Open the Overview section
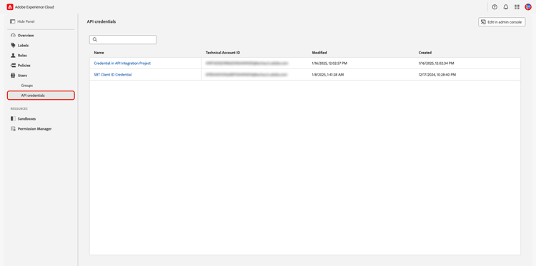This screenshot has height=266, width=536. tap(26, 36)
